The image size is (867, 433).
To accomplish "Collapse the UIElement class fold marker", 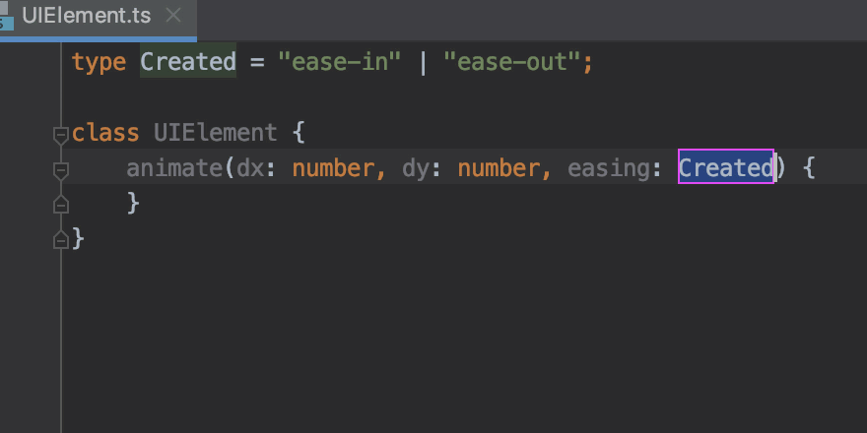I will tap(61, 134).
